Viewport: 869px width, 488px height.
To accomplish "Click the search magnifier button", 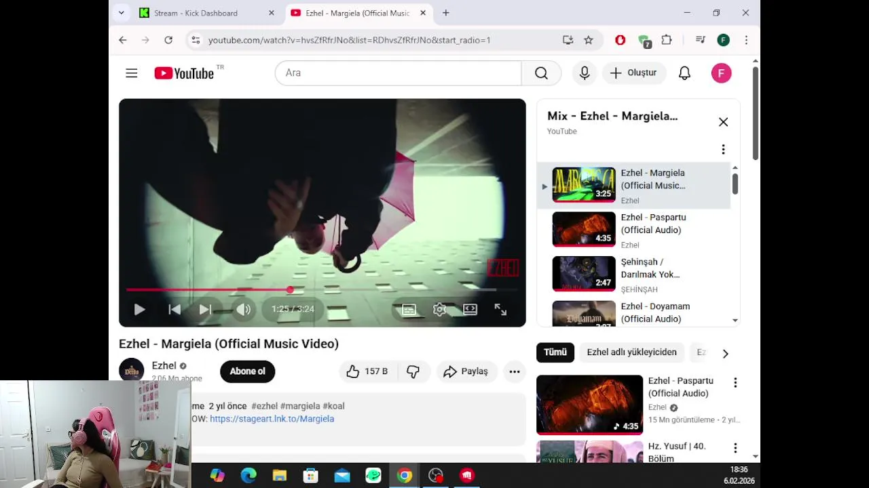I will tap(541, 73).
